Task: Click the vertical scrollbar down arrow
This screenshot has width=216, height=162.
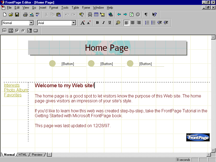Action: pyautogui.click(x=213, y=150)
